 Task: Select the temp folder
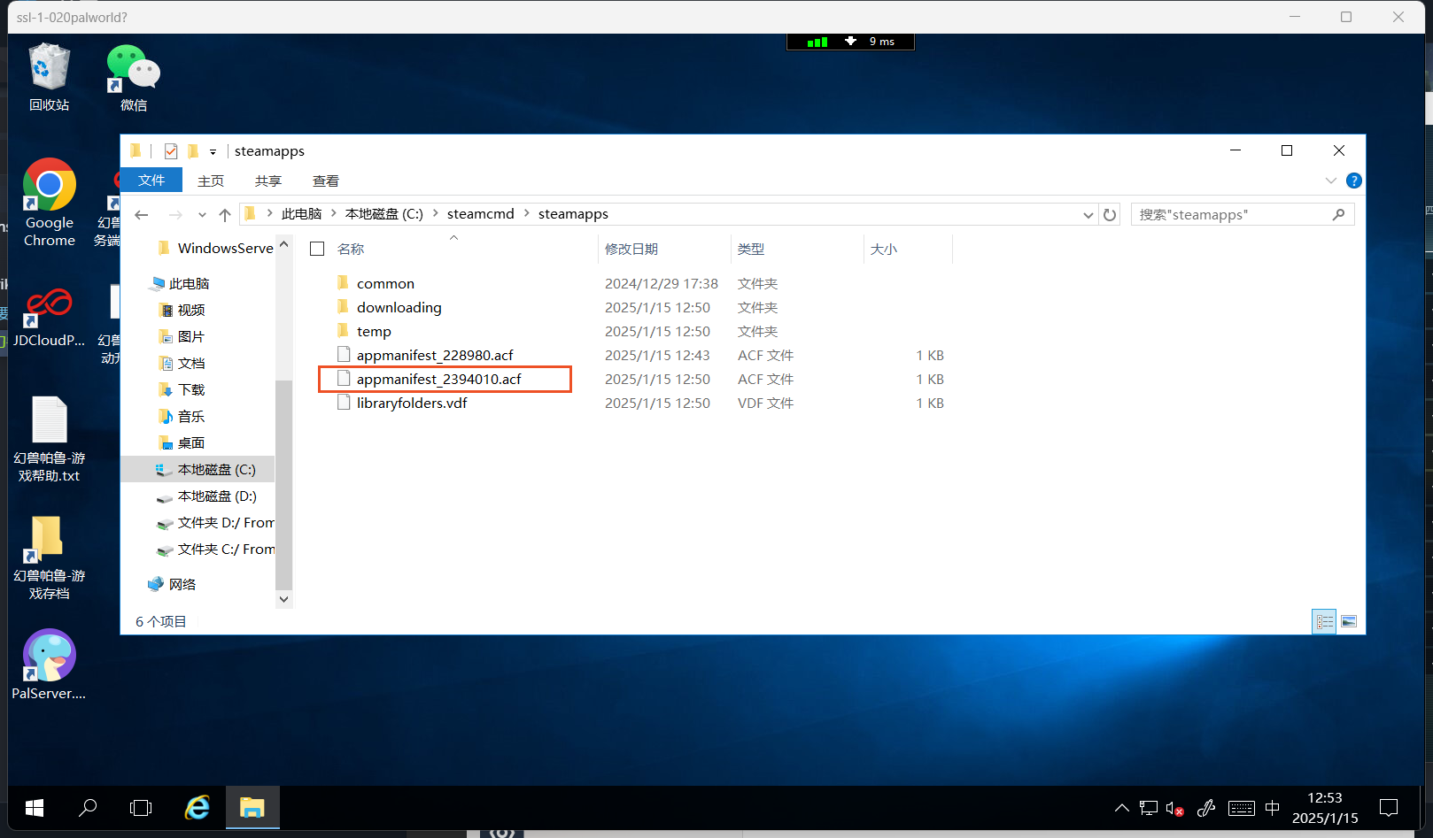click(x=374, y=331)
